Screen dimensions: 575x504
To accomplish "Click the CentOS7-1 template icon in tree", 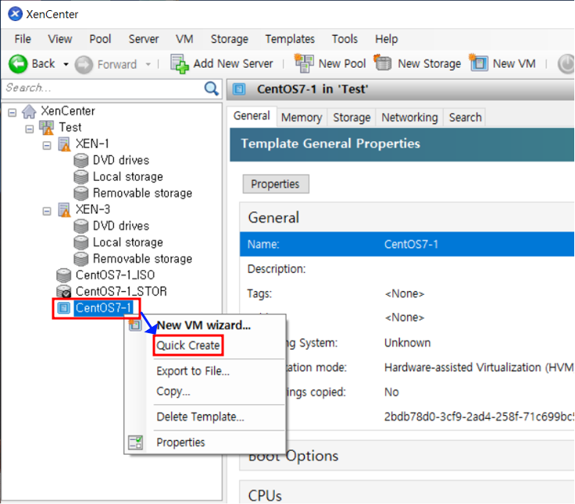I will pos(64,308).
